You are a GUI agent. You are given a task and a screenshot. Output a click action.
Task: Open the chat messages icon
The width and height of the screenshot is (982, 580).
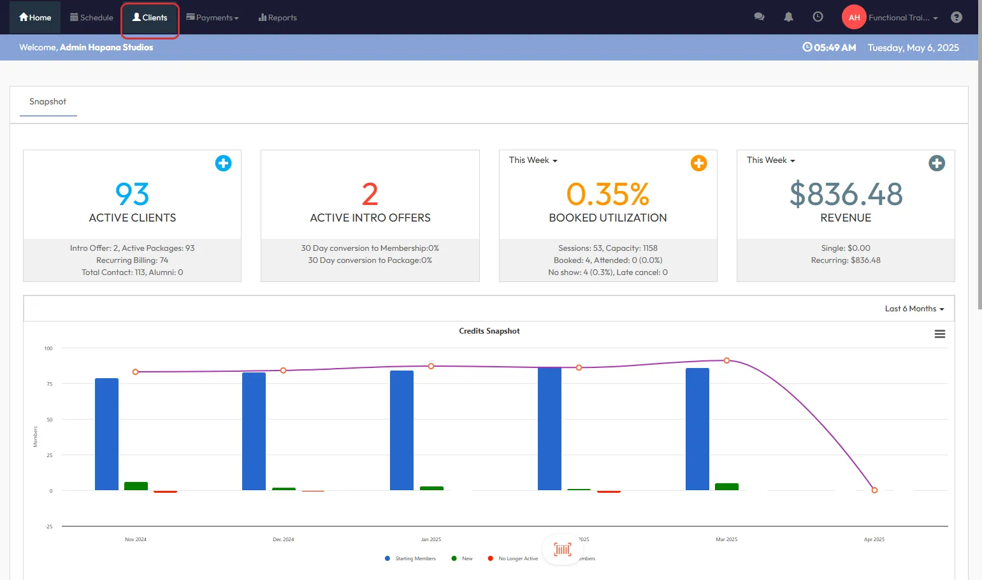pos(759,17)
